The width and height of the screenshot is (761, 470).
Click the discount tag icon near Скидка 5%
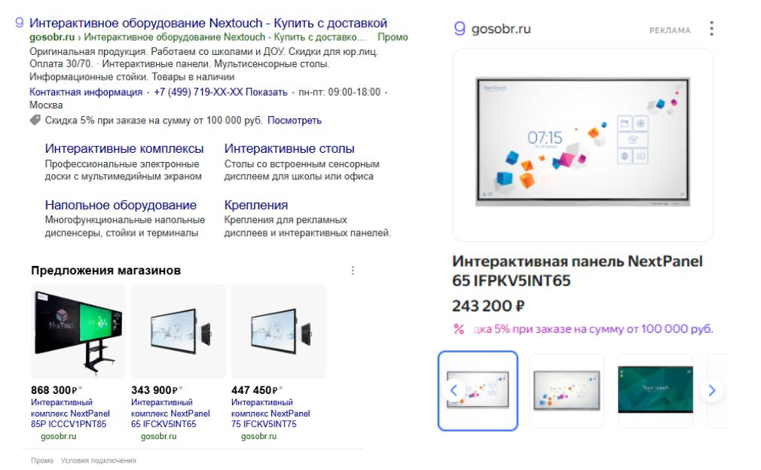pos(35,120)
